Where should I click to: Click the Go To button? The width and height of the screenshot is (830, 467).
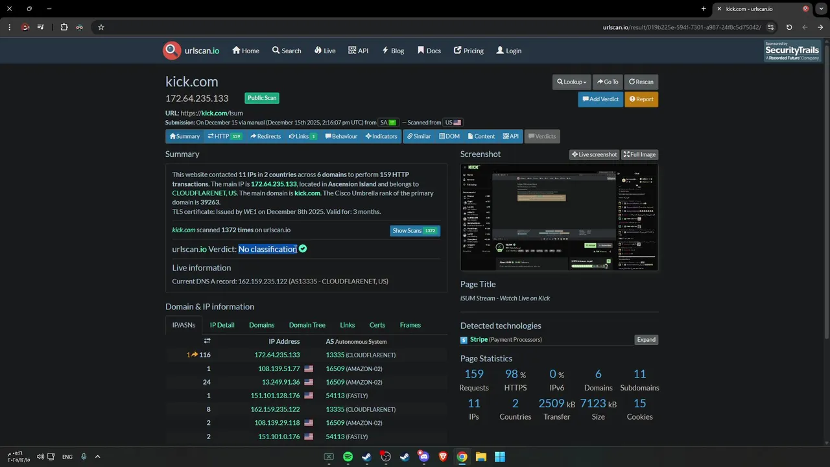pyautogui.click(x=608, y=82)
